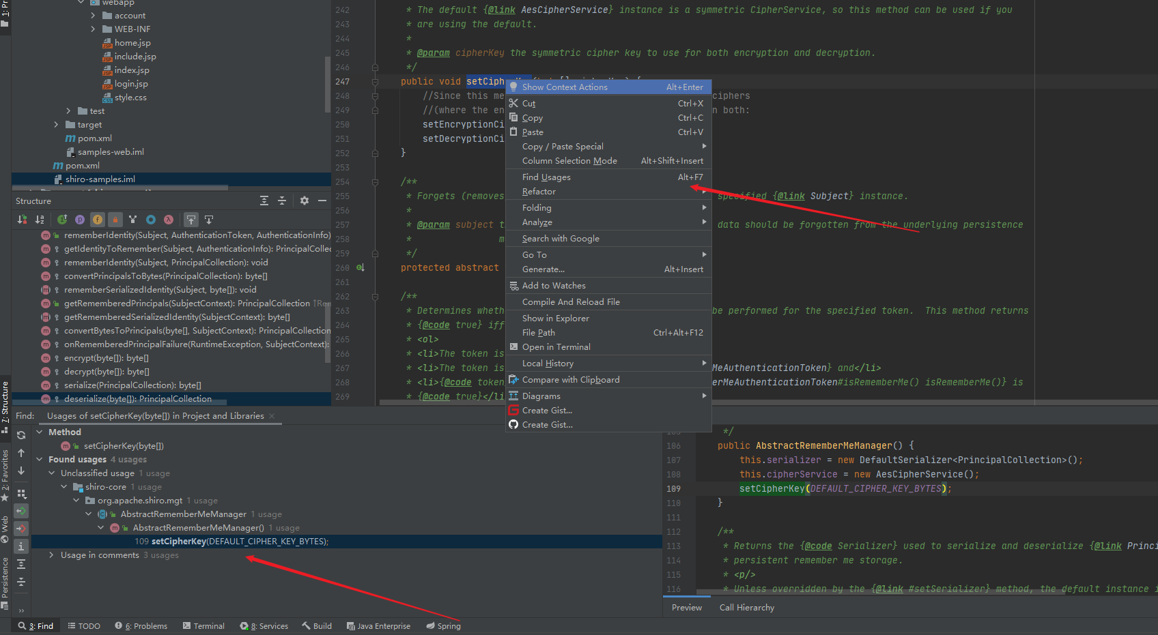Choose Cut from the context menu
This screenshot has height=635, width=1158.
click(x=608, y=104)
